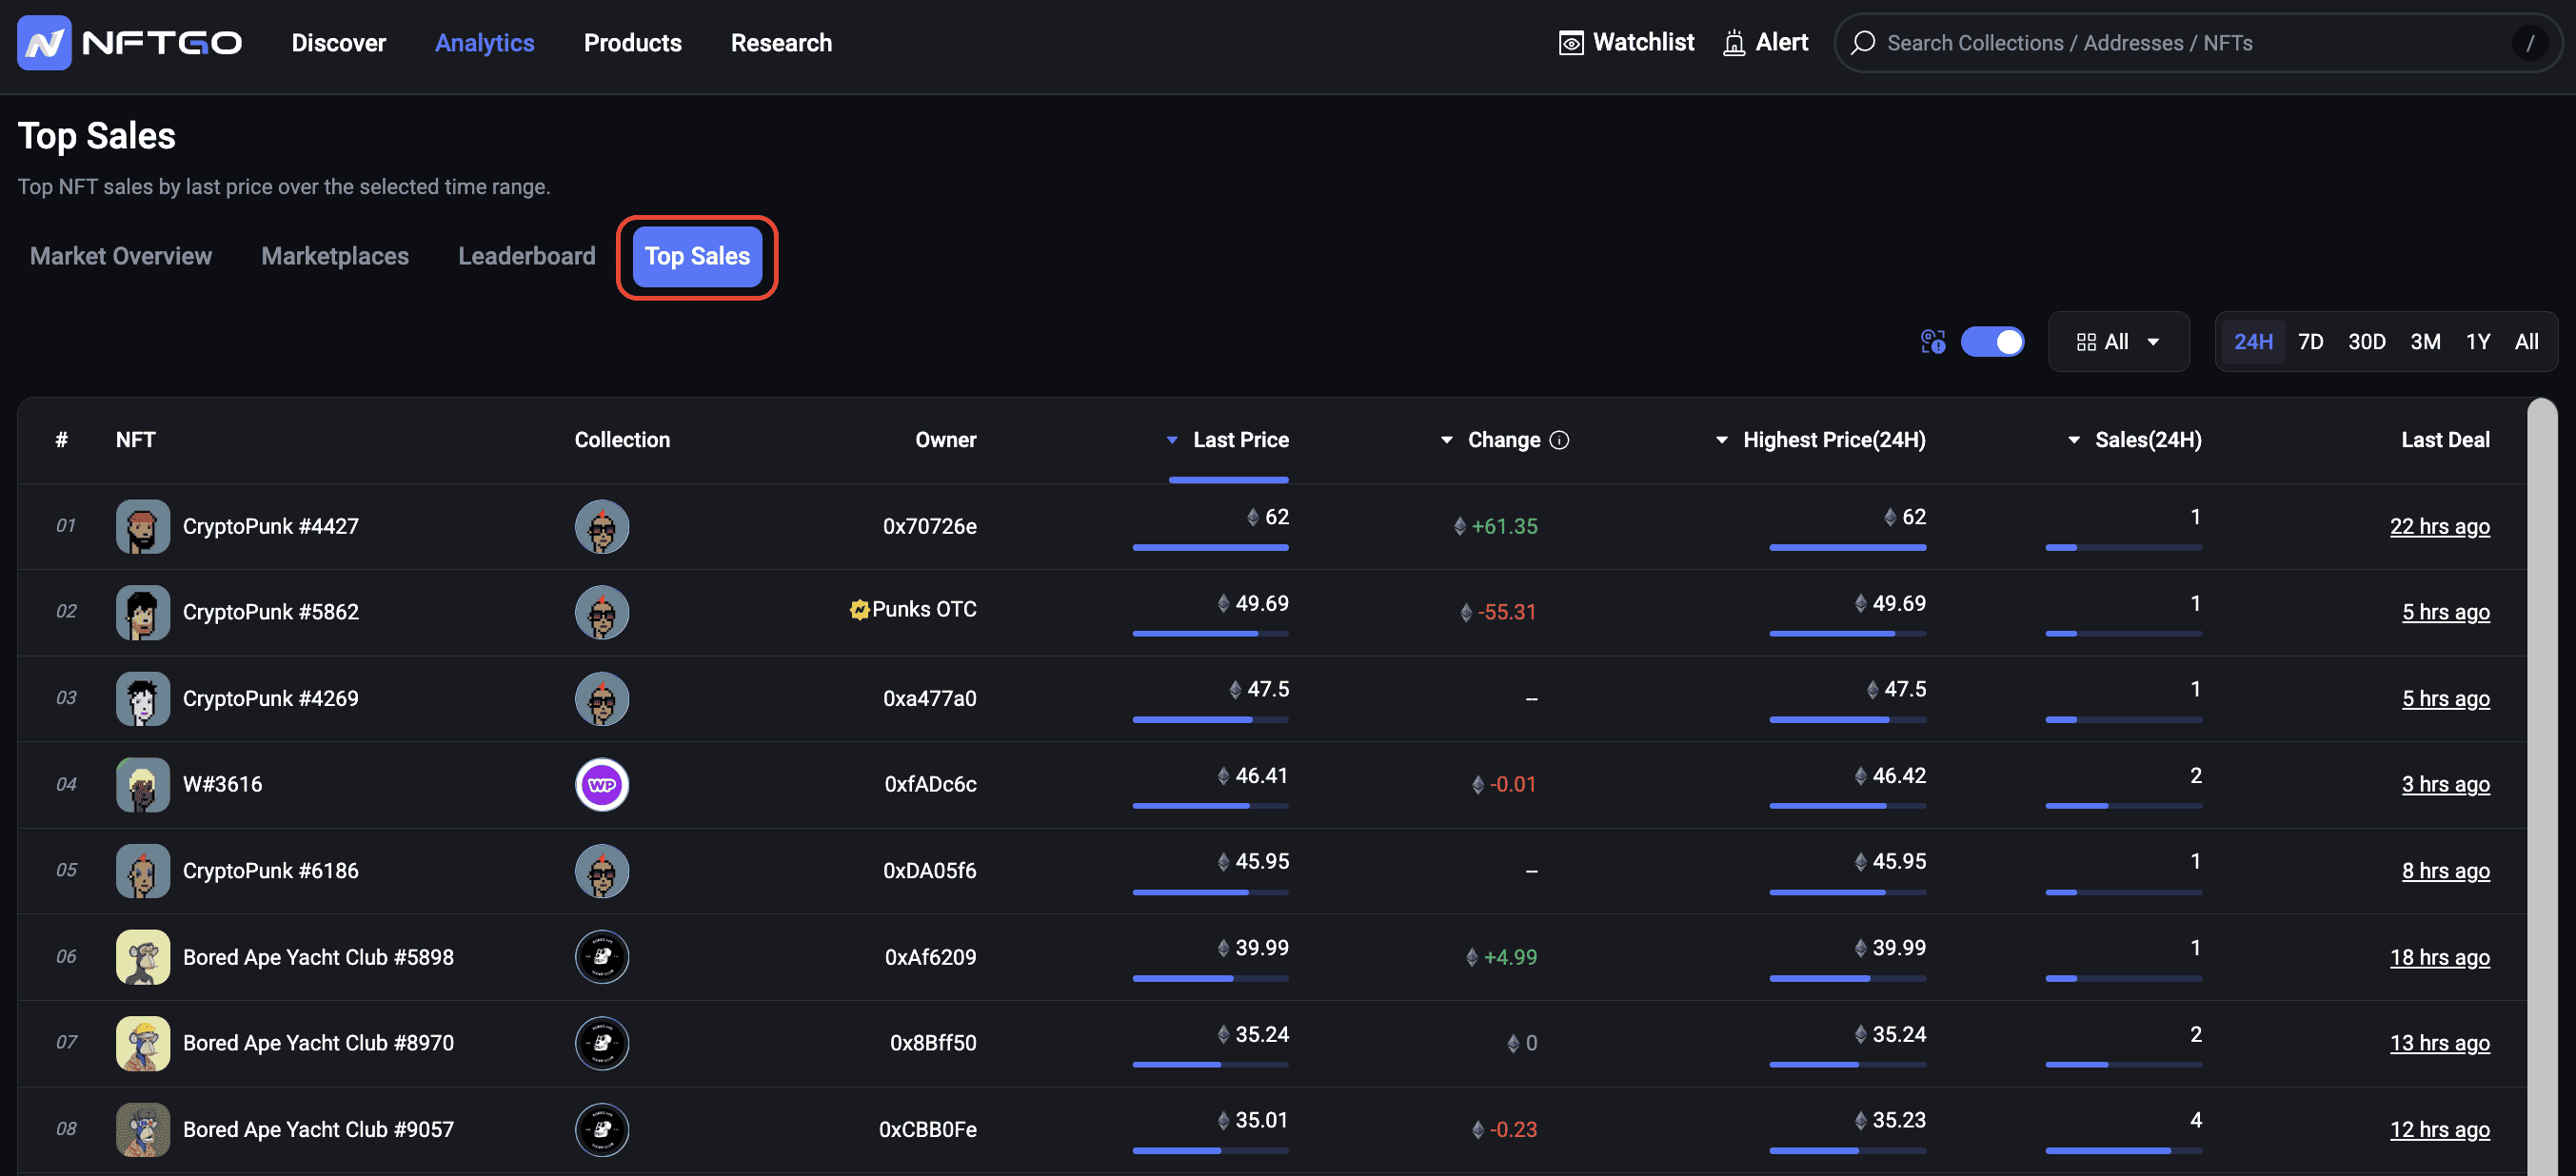This screenshot has width=2576, height=1176.
Task: Open the 13 hrs ago deal link
Action: pyautogui.click(x=2439, y=1043)
